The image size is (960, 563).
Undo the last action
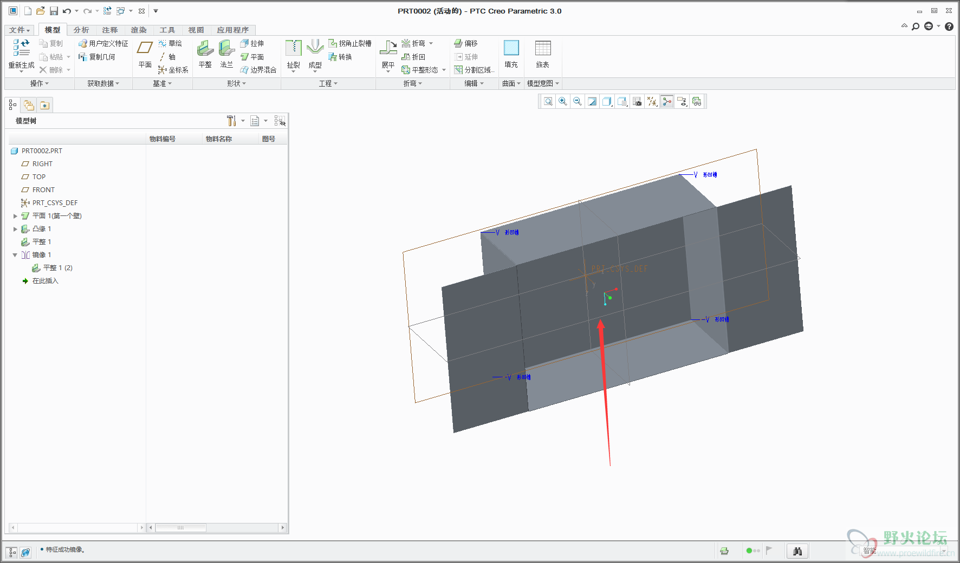coord(67,11)
